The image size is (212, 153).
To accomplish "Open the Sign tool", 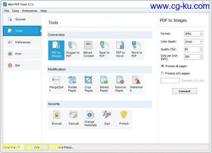I will tap(107, 118).
